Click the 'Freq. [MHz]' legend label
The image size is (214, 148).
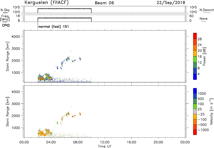5,18
